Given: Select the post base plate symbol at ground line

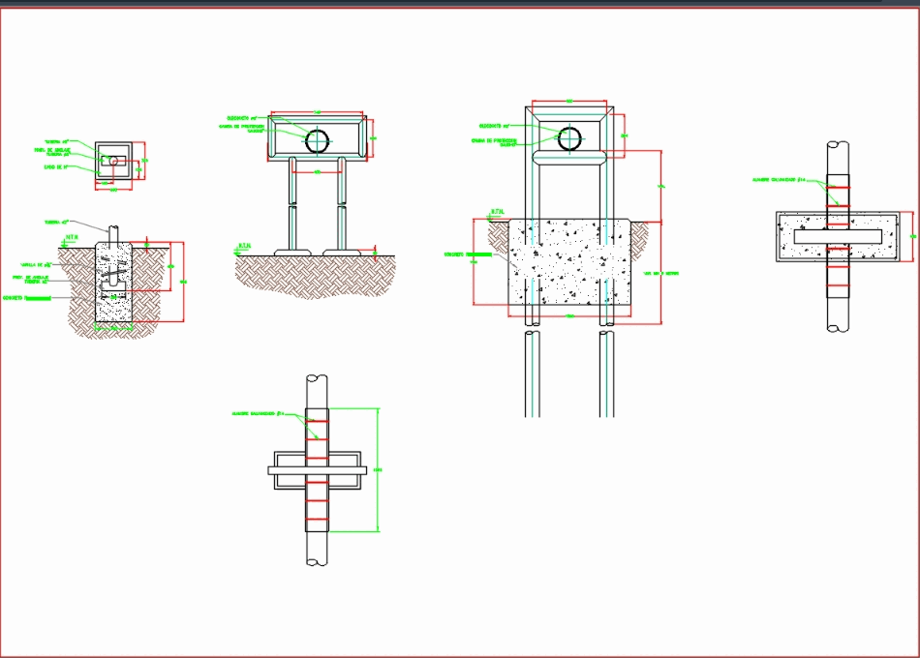Looking at the screenshot, I should coord(291,252).
